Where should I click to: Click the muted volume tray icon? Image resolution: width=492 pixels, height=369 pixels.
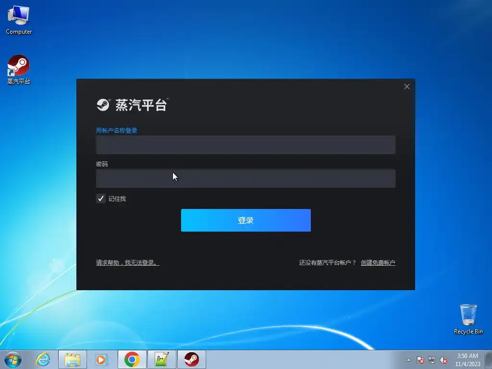click(x=443, y=360)
